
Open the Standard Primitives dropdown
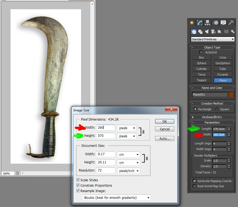(x=213, y=39)
